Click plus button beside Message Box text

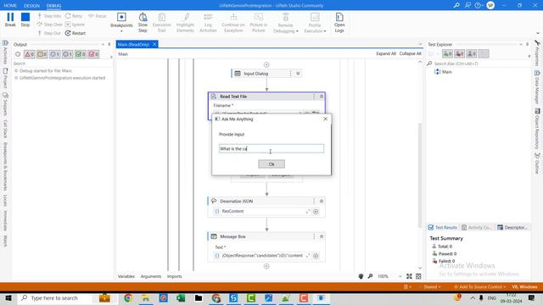pos(316,256)
